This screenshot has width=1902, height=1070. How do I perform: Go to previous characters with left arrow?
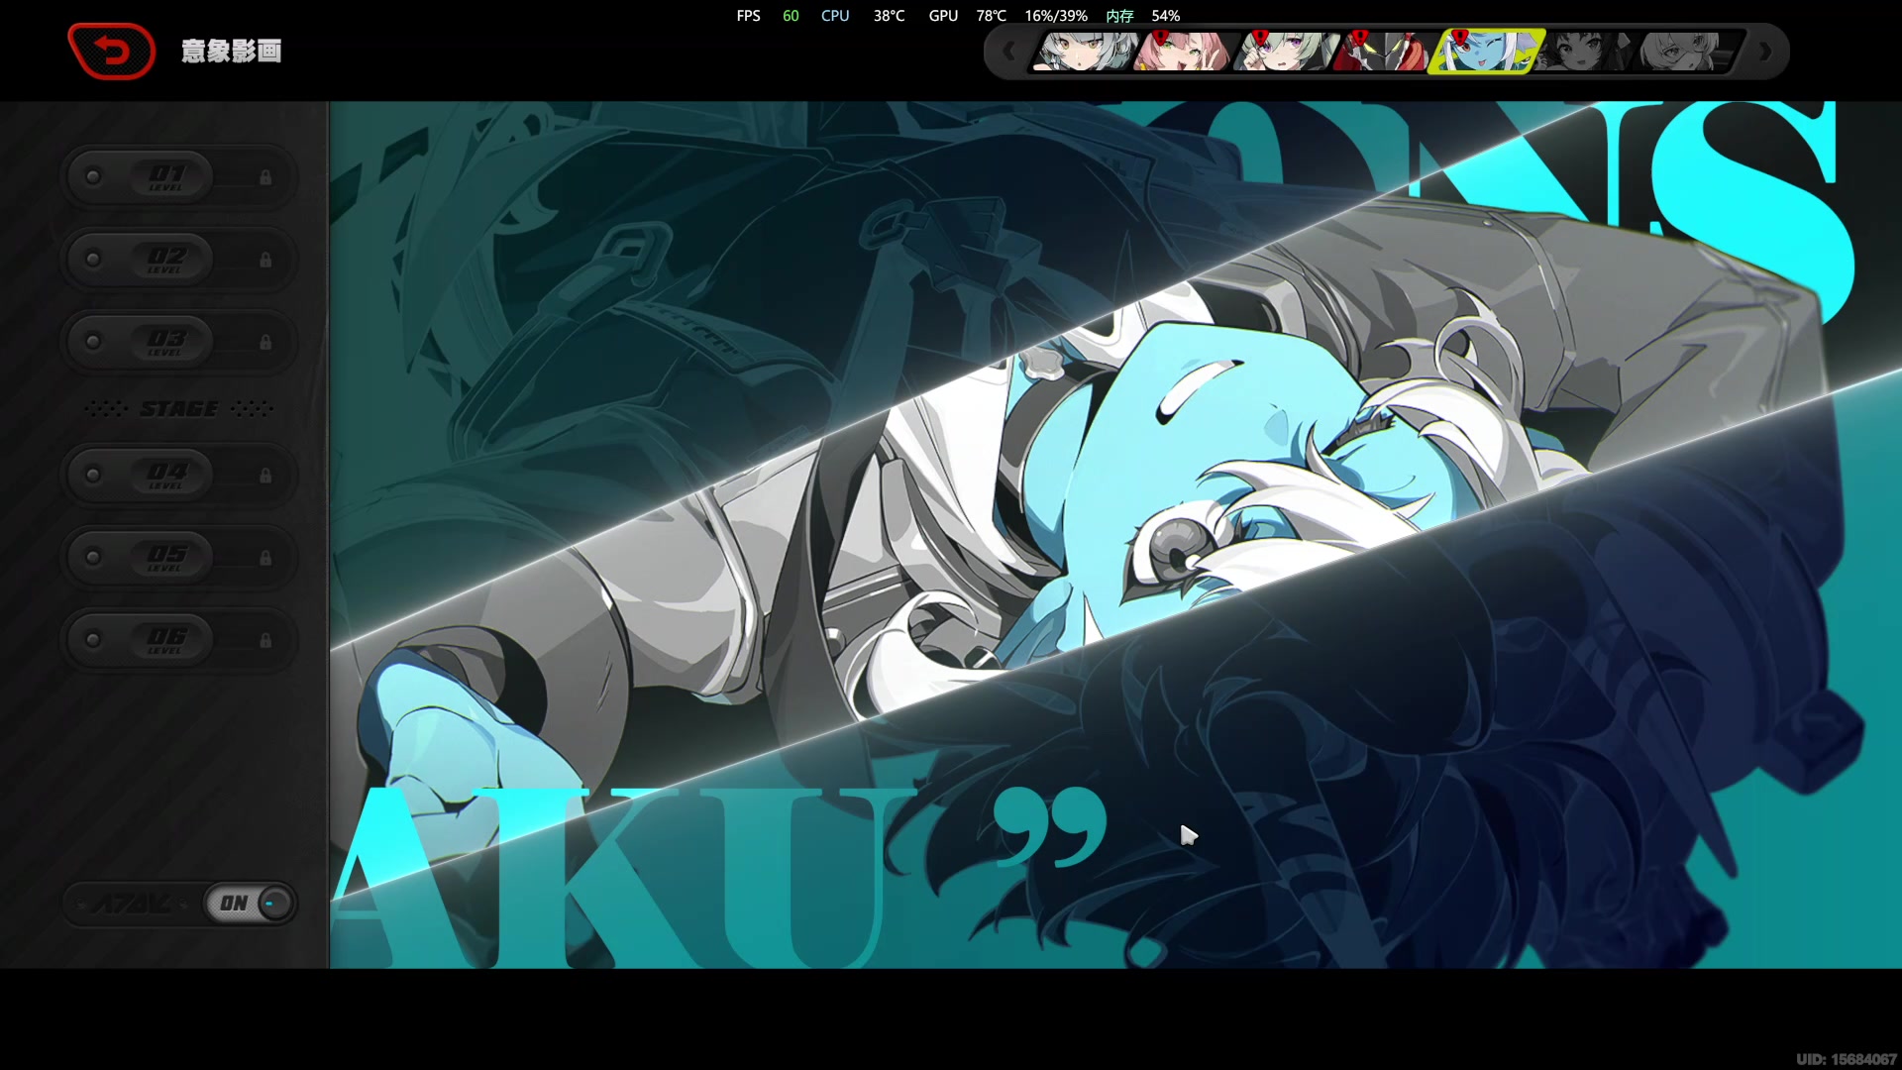1008,51
